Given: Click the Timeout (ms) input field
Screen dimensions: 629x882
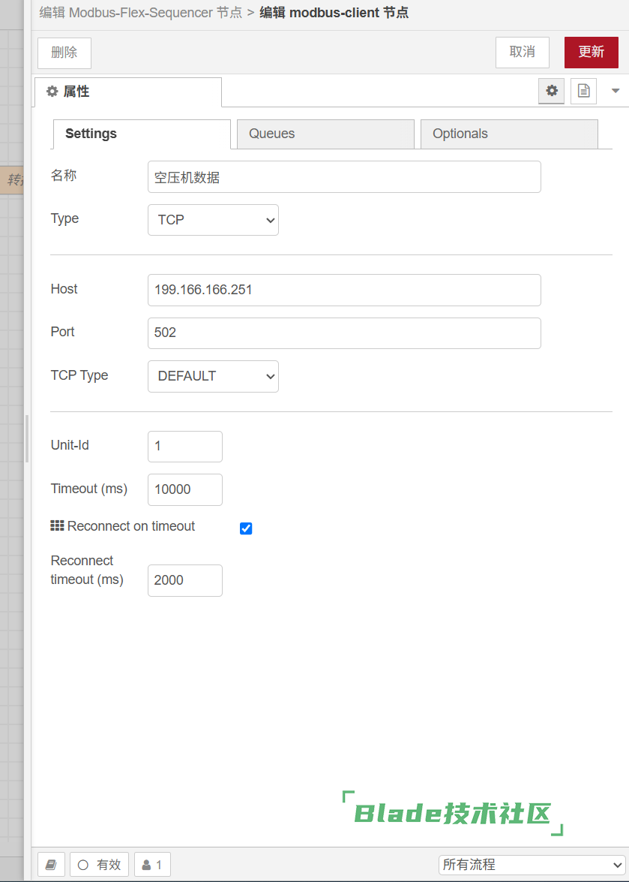Looking at the screenshot, I should click(x=185, y=489).
